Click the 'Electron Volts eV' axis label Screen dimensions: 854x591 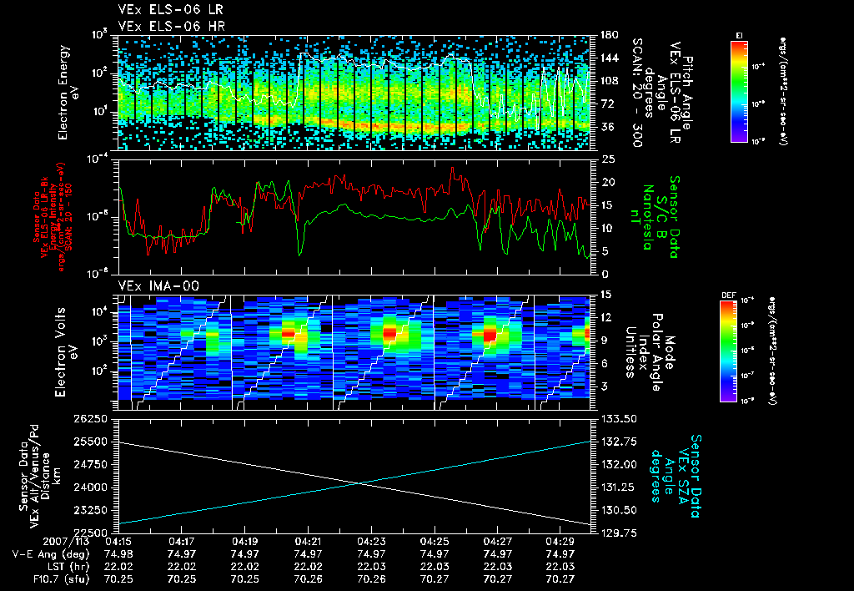point(65,351)
